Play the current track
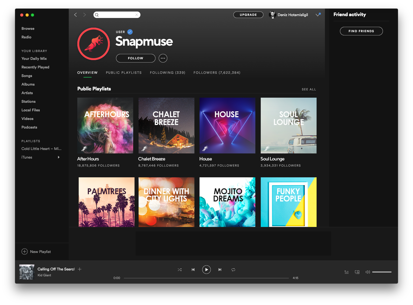The height and width of the screenshot is (305, 413). pos(206,270)
